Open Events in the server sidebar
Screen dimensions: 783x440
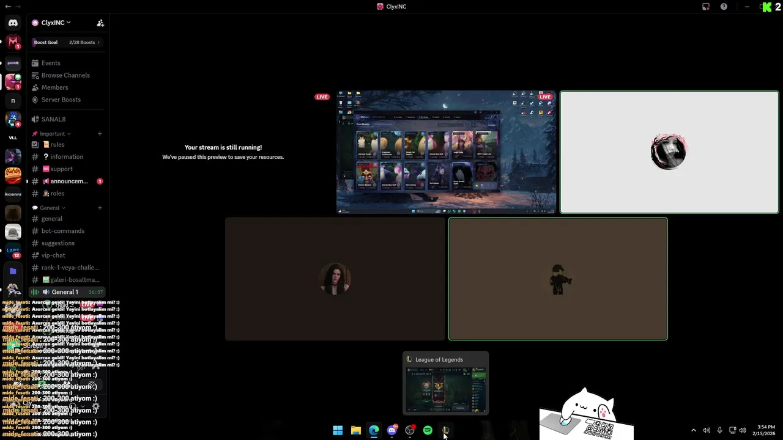[67, 63]
